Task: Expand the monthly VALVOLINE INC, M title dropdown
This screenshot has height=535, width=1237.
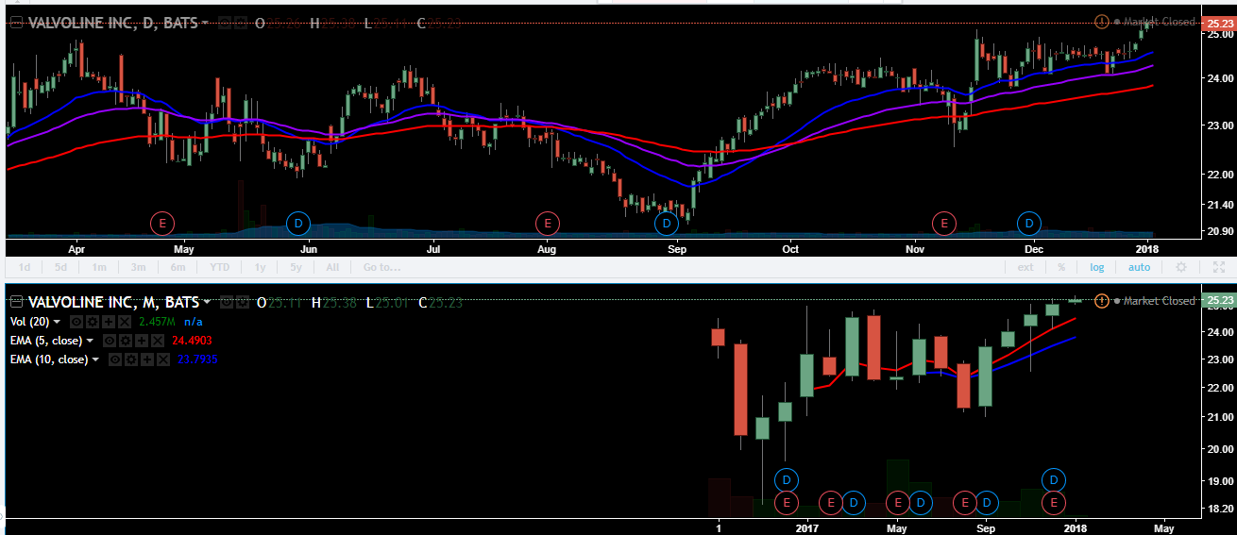Action: [207, 302]
